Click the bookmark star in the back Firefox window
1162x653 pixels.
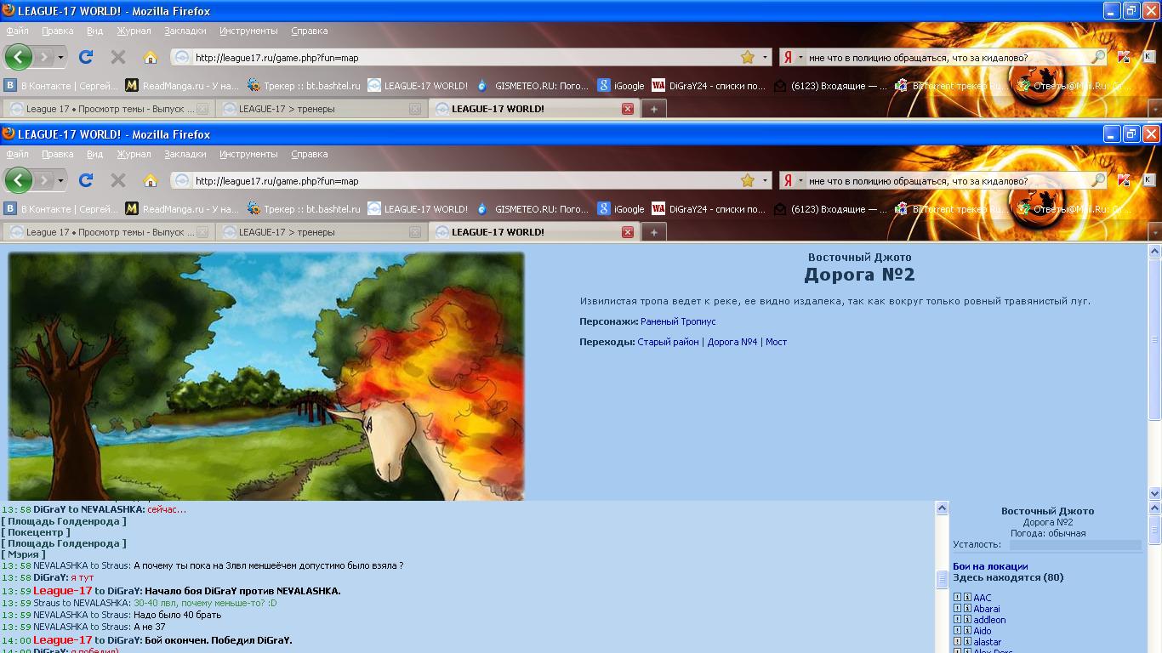coord(748,57)
